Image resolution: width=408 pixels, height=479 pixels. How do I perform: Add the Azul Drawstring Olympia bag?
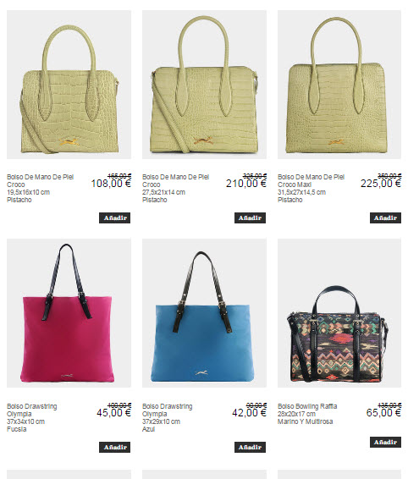pos(250,447)
